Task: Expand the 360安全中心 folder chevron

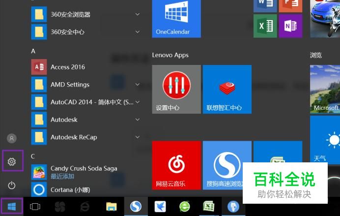Action: [138, 32]
